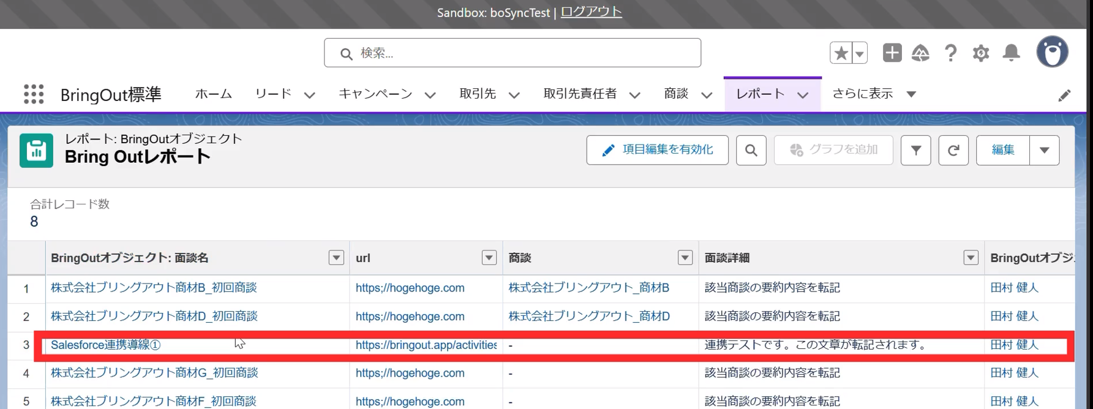The height and width of the screenshot is (409, 1093).
Task: Open the App Launcher grid icon
Action: click(34, 94)
